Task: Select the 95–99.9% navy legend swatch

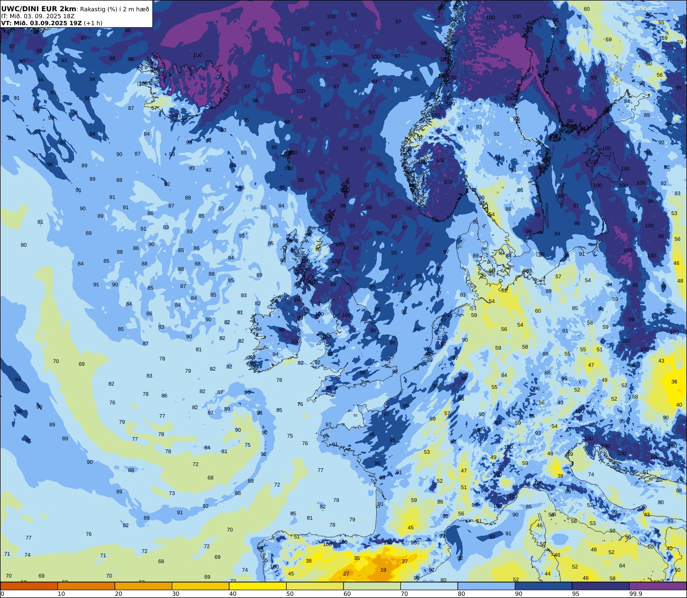Action: tap(601, 586)
